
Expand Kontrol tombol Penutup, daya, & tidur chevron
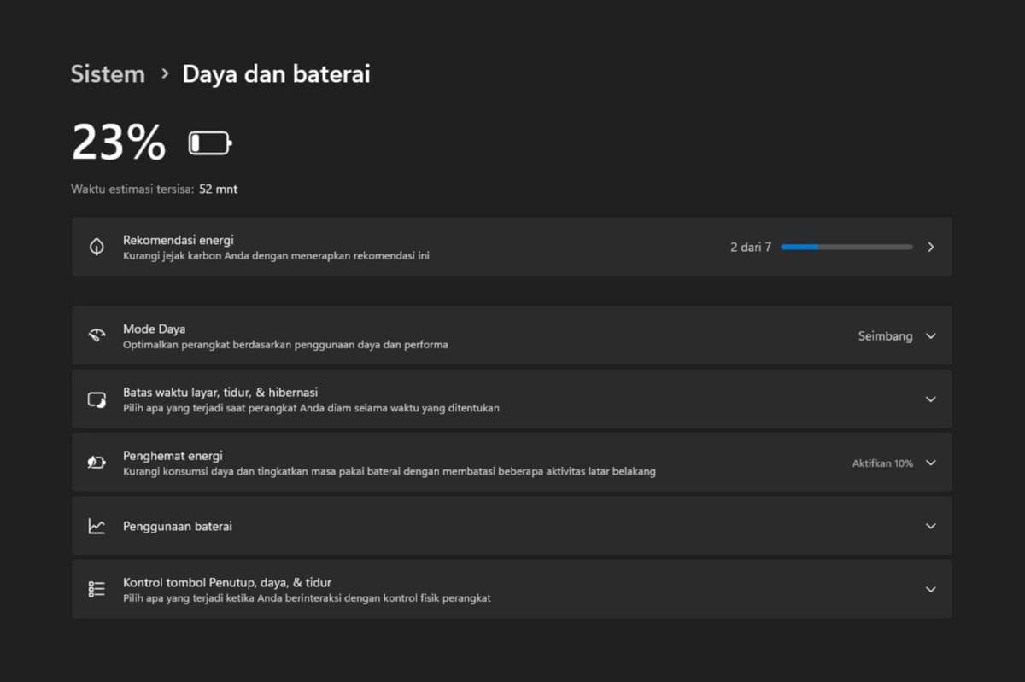pos(930,589)
